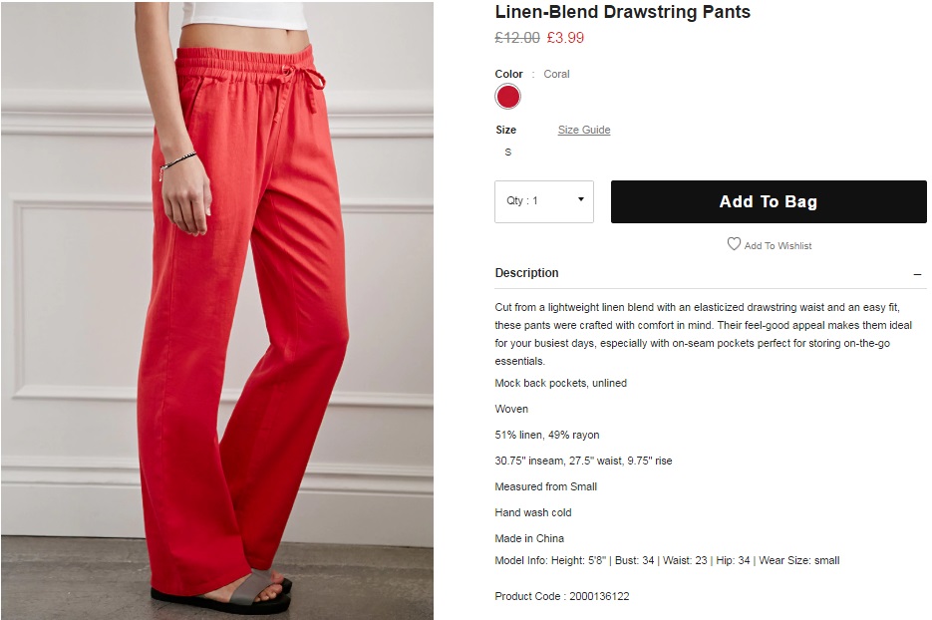Image resolution: width=932 pixels, height=620 pixels.
Task: Click the Qty dropdown arrow
Action: pos(581,199)
